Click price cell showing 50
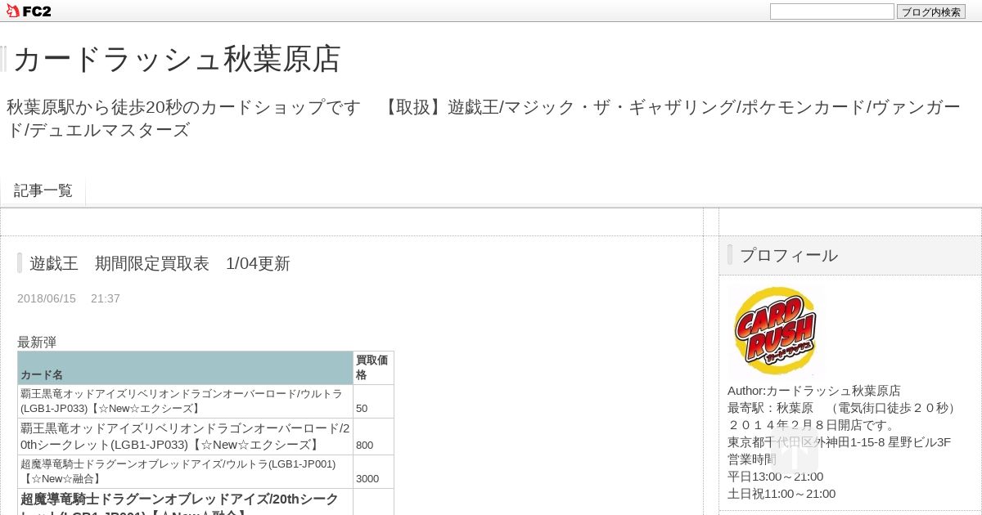The image size is (982, 515). point(373,401)
